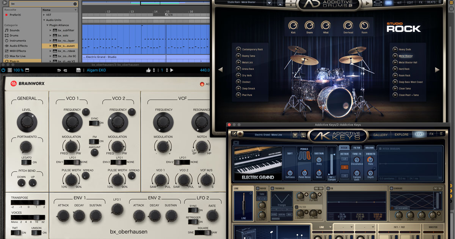455x239 pixels.
Task: Select the FILTER tab in Addictive Keys
Action: (357, 148)
